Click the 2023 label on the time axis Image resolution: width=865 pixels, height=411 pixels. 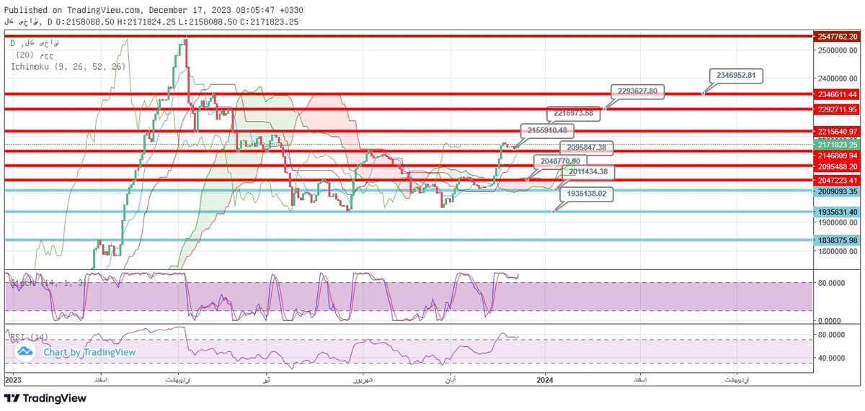(14, 379)
